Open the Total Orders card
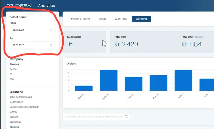This screenshot has width=214, height=129. pyautogui.click(x=84, y=42)
